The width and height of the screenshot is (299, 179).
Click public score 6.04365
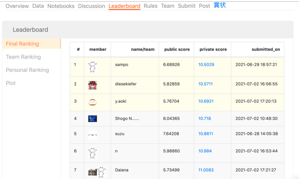click(x=171, y=118)
